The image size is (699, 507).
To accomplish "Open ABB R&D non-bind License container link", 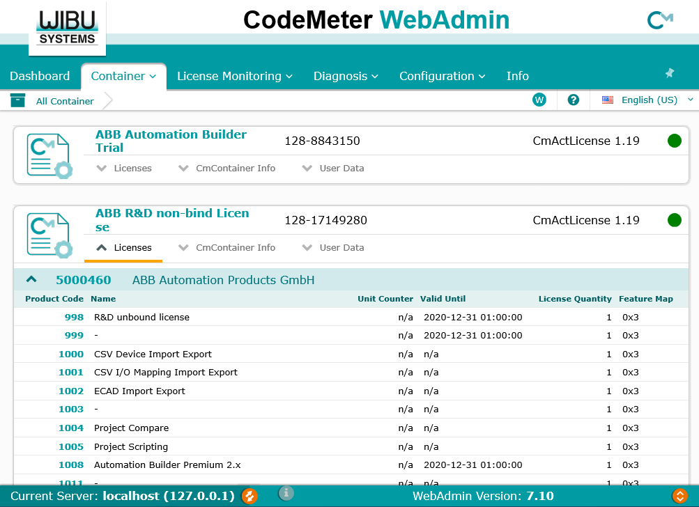I will [x=172, y=220].
